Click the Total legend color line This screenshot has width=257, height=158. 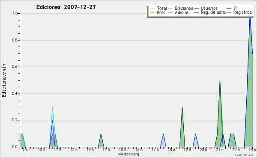click(152, 9)
